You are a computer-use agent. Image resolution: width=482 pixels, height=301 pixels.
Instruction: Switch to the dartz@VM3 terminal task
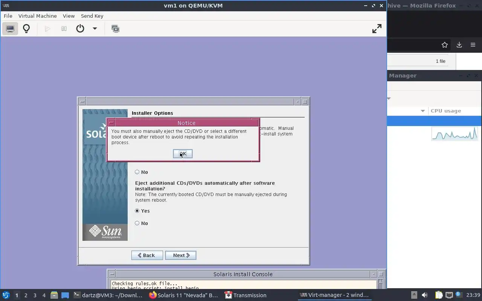coord(108,295)
